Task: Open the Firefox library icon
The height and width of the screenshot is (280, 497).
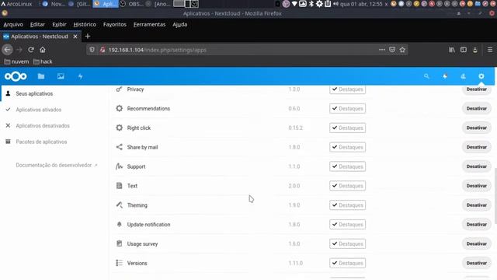Action: (452, 50)
